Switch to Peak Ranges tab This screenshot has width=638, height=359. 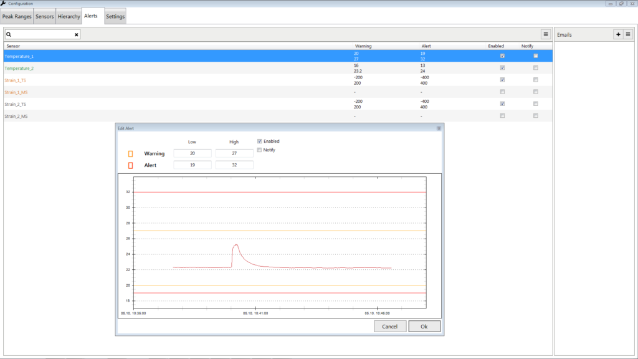[17, 17]
